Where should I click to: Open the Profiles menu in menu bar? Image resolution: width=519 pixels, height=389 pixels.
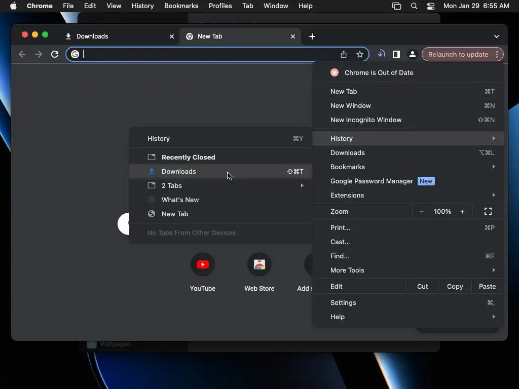220,6
